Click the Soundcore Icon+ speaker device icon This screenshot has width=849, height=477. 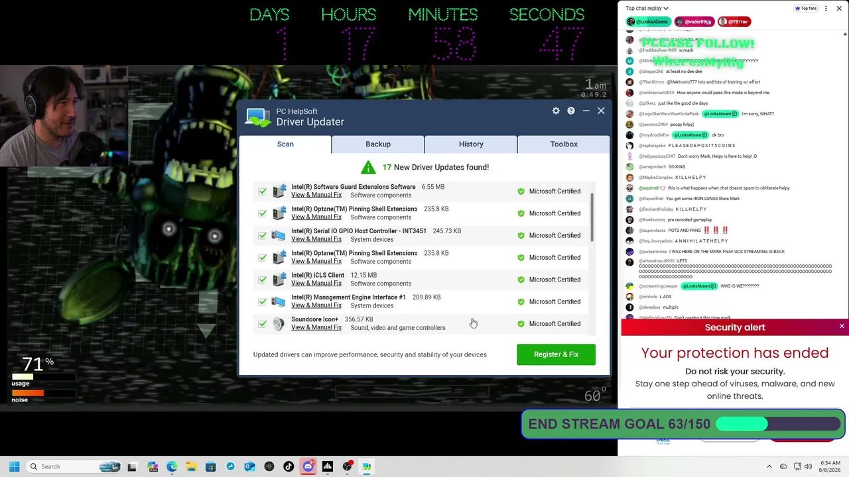tap(279, 324)
